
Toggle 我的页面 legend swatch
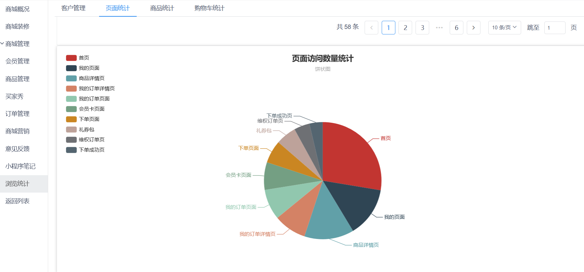(x=71, y=68)
